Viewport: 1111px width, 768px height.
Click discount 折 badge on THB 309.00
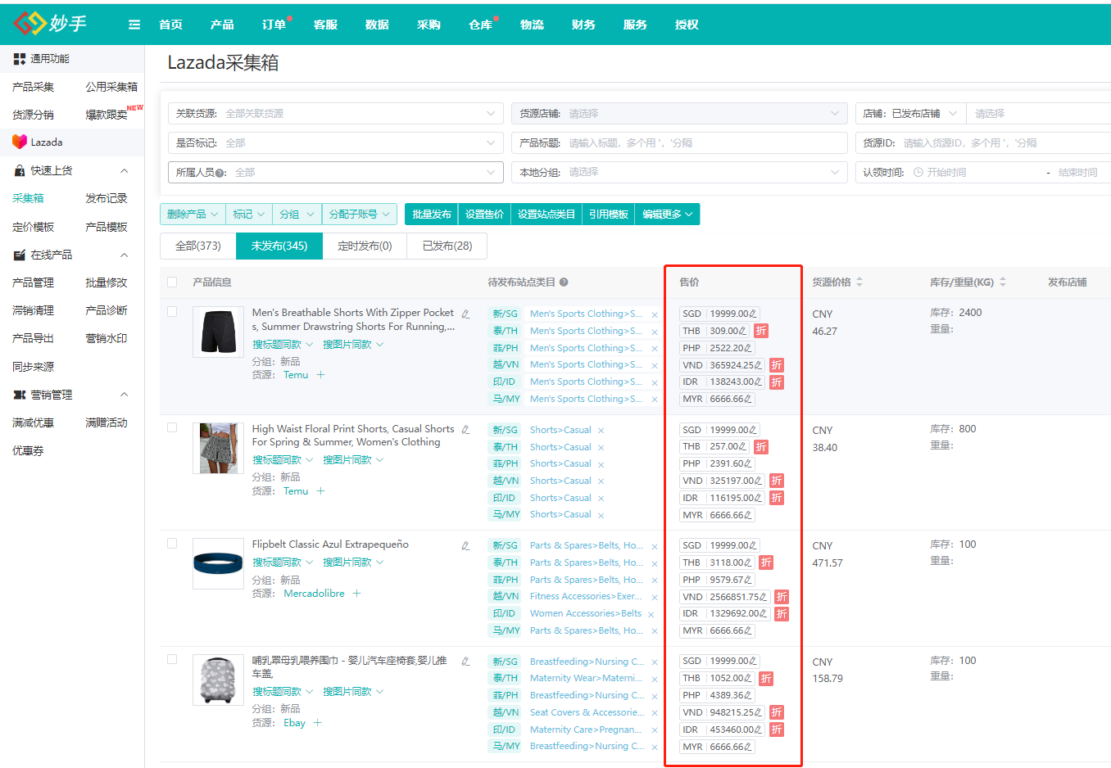761,331
